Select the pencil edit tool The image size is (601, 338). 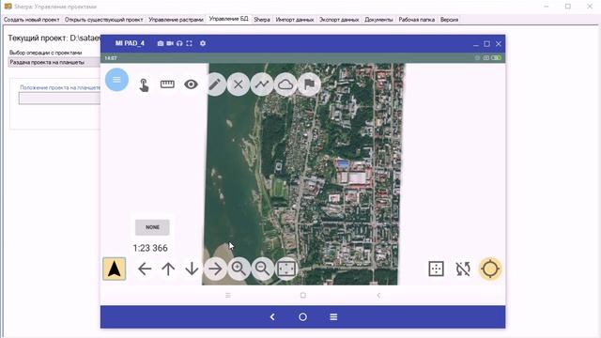coord(215,84)
